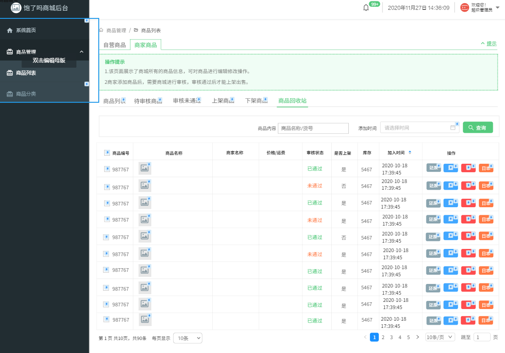
Task: Click the image placeholder in the last table row
Action: tap(145, 319)
